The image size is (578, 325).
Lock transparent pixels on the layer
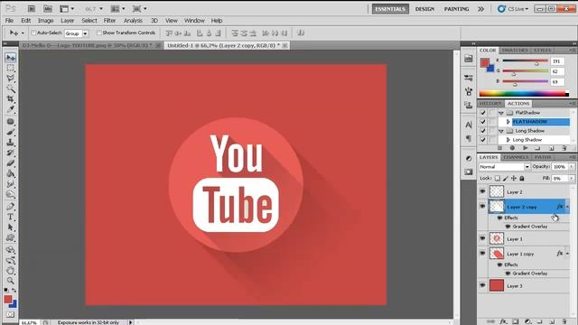[x=498, y=179]
